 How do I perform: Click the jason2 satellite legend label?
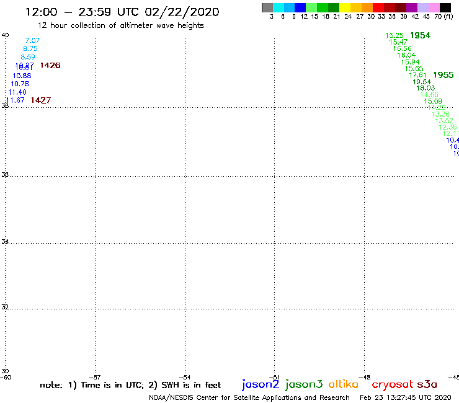(x=261, y=384)
